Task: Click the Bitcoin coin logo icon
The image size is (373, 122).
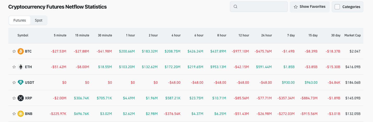Action: coord(21,51)
